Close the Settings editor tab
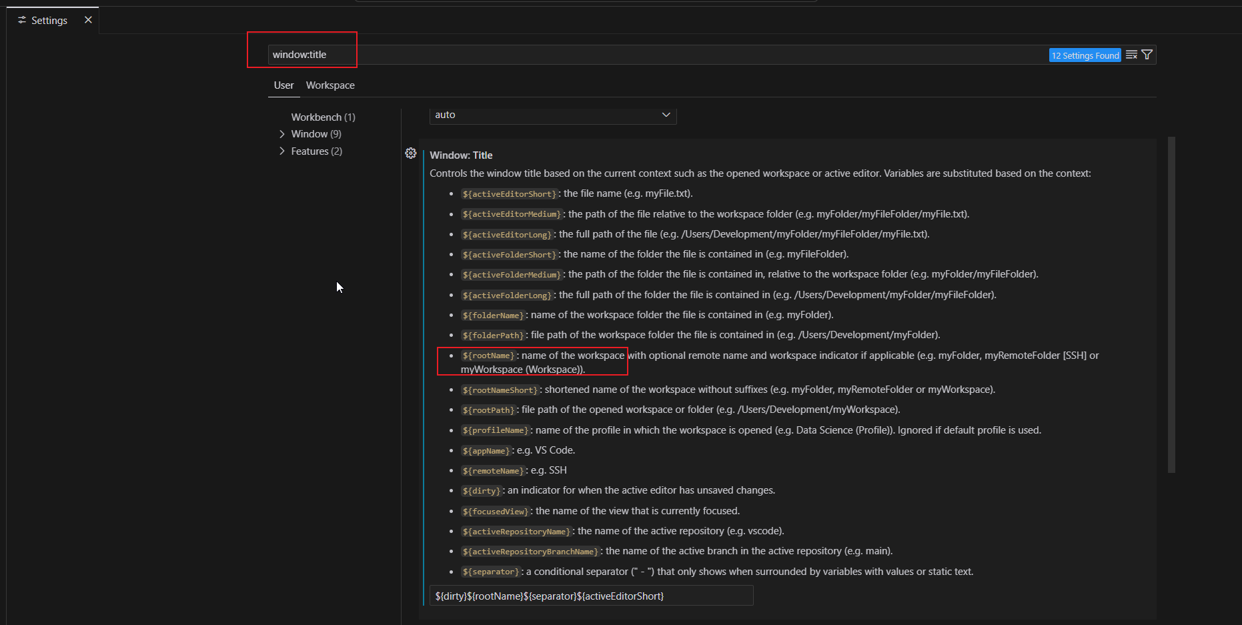Image resolution: width=1242 pixels, height=625 pixels. [88, 19]
